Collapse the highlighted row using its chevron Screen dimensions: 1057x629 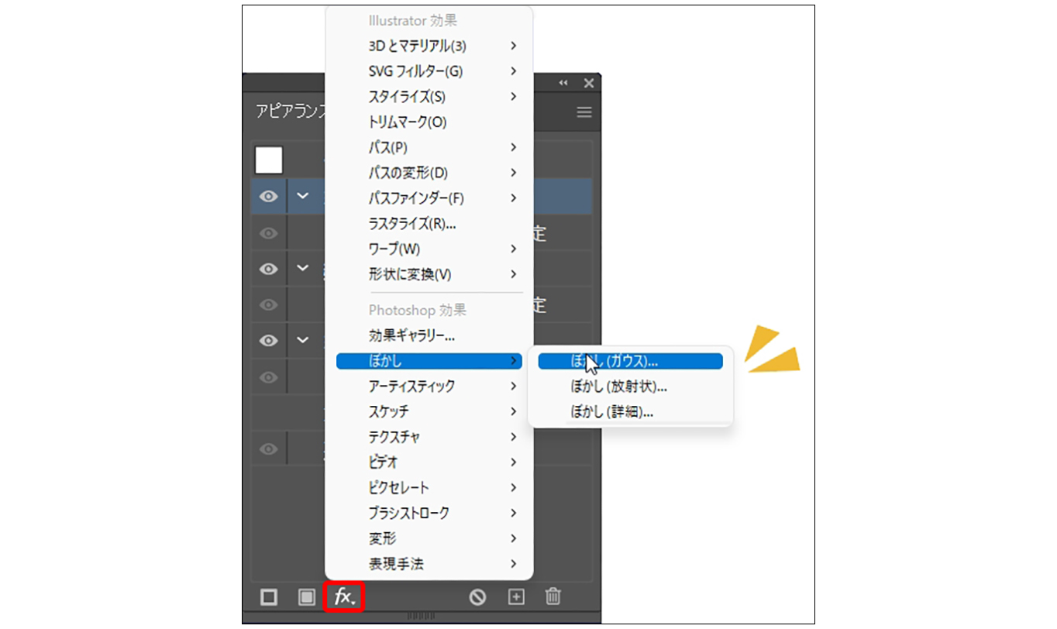click(303, 196)
